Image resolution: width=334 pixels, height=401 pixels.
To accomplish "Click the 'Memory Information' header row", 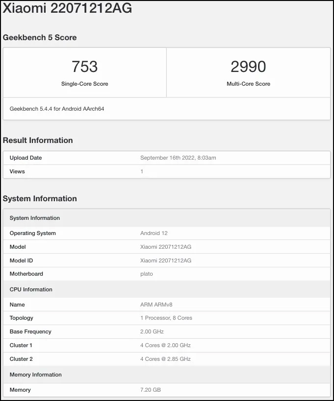I will point(167,375).
